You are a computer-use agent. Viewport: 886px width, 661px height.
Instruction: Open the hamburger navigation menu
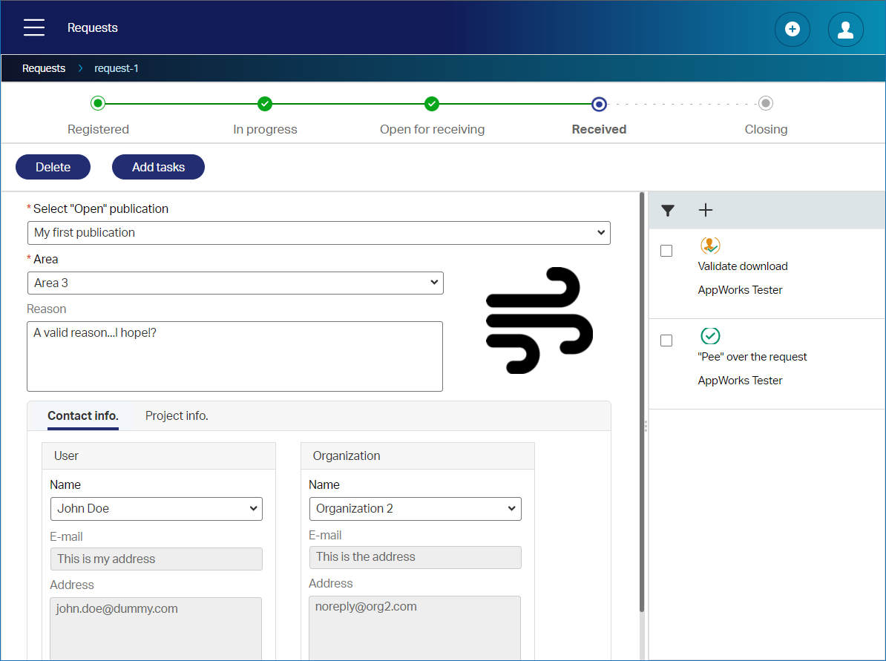coord(34,28)
